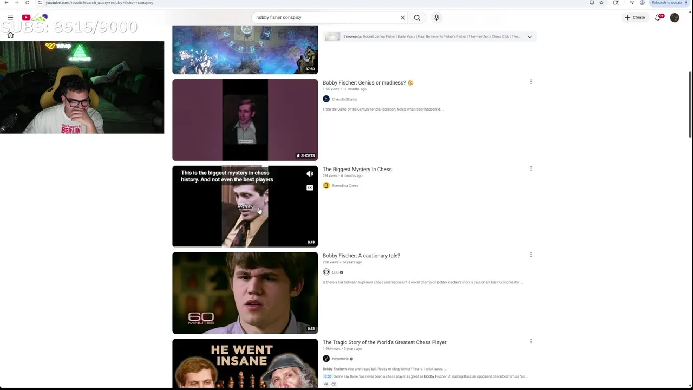Image resolution: width=693 pixels, height=390 pixels.
Task: Clear the search box with X
Action: (x=403, y=17)
